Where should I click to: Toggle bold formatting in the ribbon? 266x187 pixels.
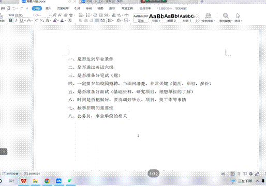pos(10,21)
